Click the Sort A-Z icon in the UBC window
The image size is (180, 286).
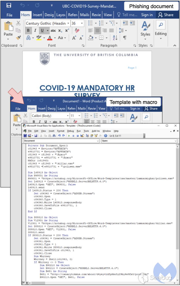[x=115, y=38]
